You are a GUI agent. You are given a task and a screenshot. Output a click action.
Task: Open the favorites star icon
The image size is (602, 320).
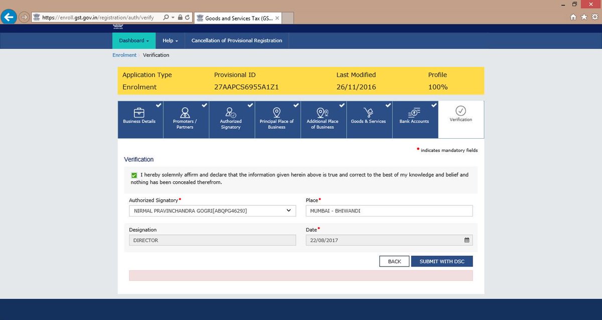(583, 17)
